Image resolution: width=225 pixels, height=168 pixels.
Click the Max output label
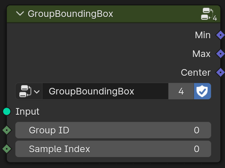click(x=201, y=54)
